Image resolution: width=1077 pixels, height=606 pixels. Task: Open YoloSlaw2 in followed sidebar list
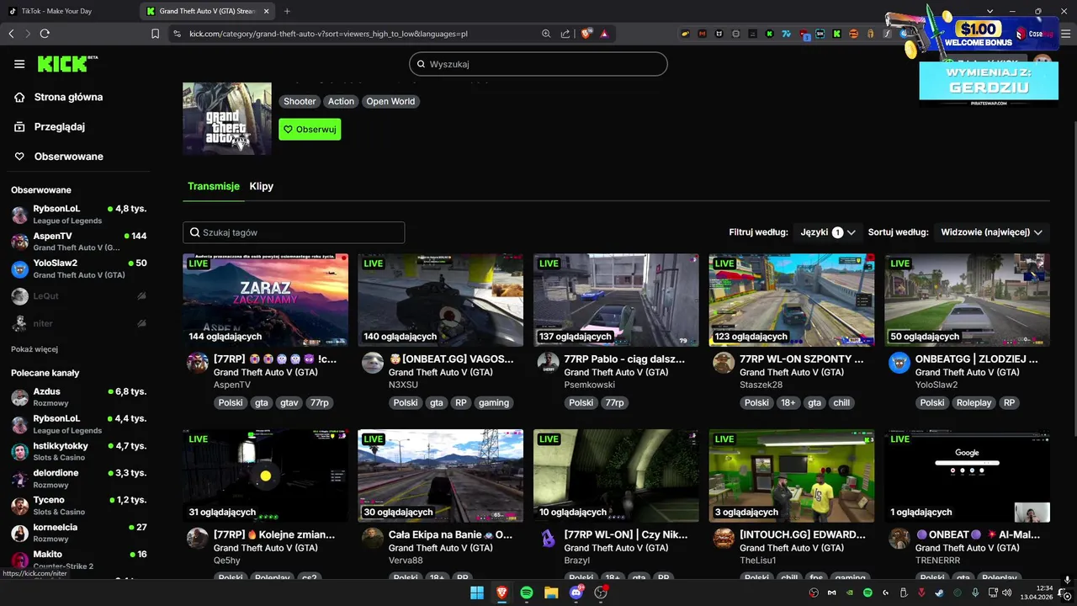78,268
